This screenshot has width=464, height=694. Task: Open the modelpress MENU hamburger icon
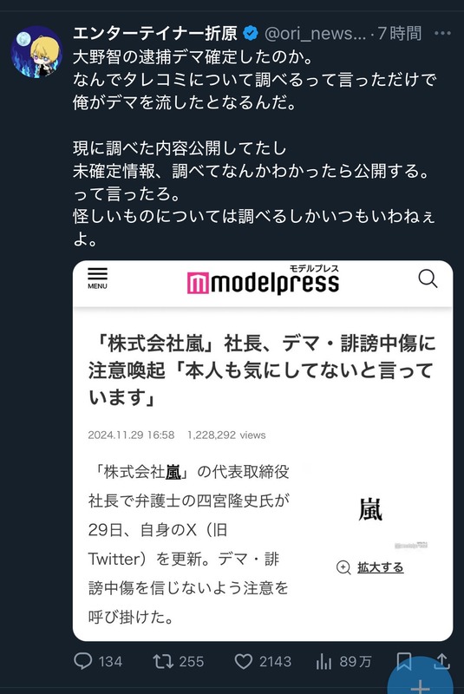97,278
